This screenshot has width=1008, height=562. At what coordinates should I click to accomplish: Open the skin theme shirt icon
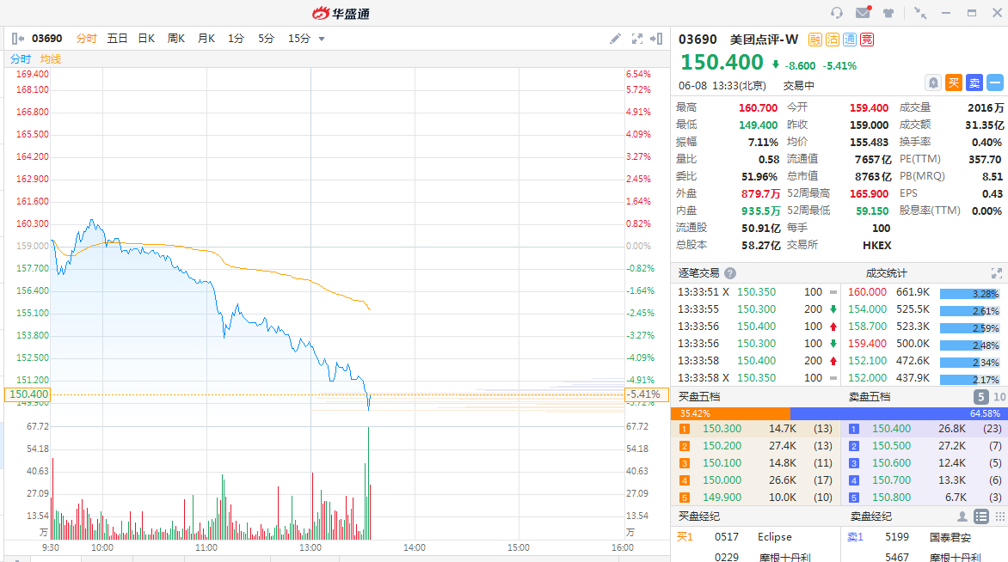coord(888,13)
